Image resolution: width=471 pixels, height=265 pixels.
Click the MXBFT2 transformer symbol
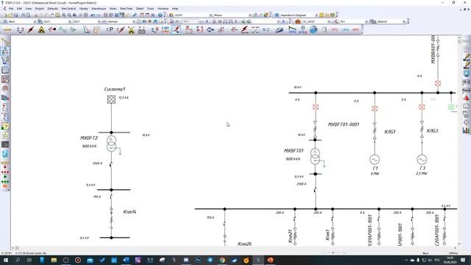point(111,144)
